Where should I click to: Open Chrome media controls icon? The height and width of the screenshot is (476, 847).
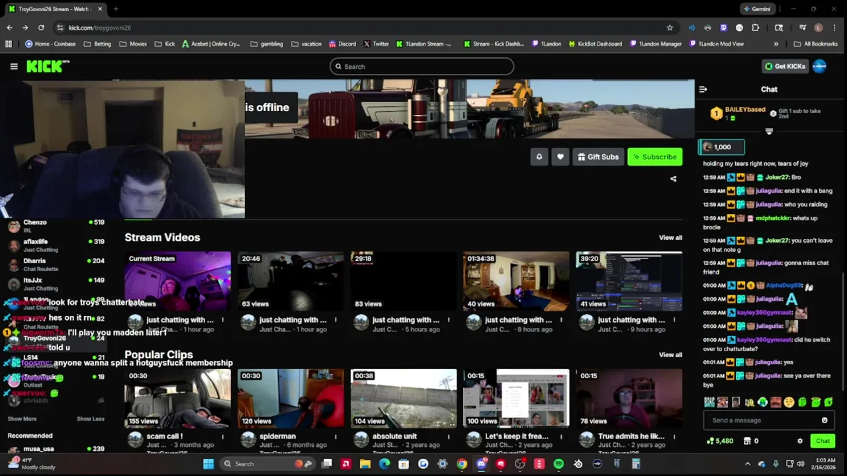click(803, 28)
